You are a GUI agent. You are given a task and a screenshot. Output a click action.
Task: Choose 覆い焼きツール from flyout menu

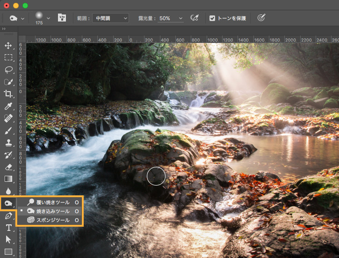[50, 202]
